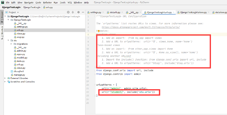The image size is (227, 115).
Task: Fold the urlpatterns list at line 20
Action: [x=95, y=85]
